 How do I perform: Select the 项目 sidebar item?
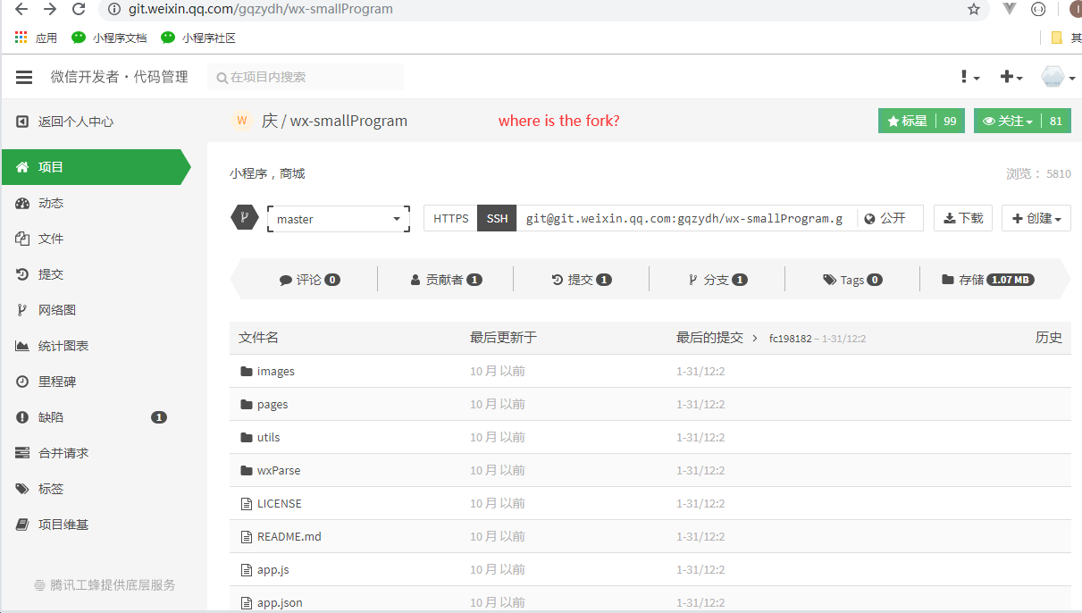(x=96, y=167)
